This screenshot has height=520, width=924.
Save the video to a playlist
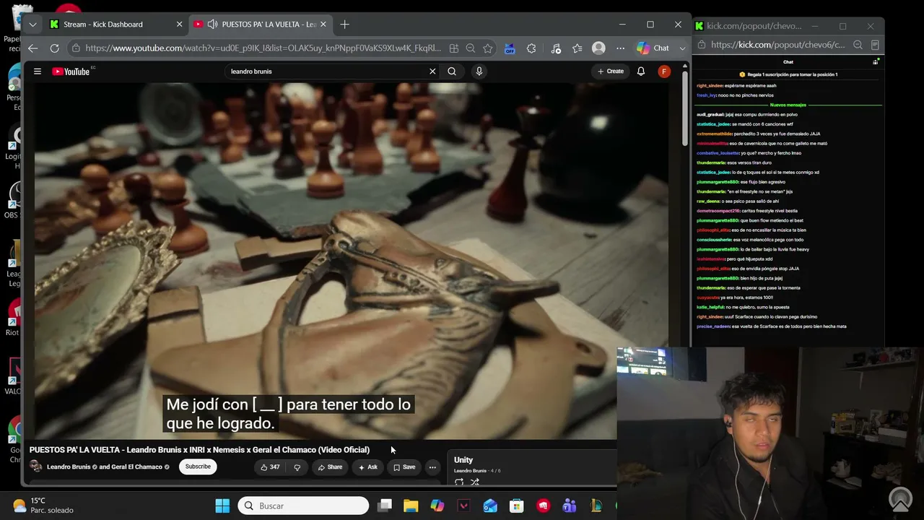pos(404,467)
